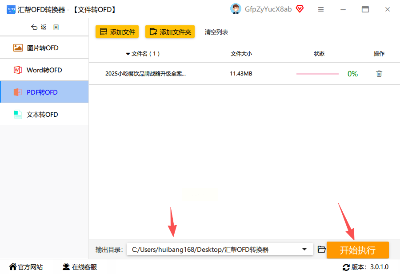Click the red VIP diamond icon
The image size is (400, 274).
tap(300, 9)
